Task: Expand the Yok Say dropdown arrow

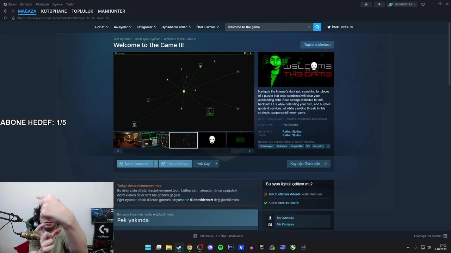Action: 216,164
